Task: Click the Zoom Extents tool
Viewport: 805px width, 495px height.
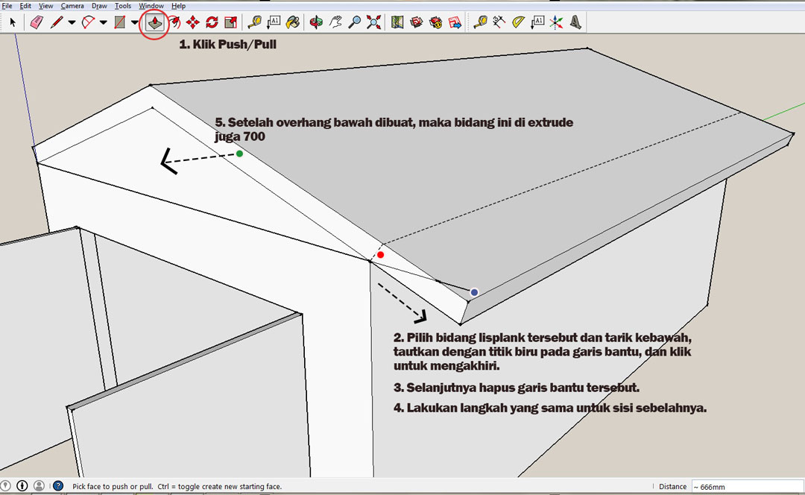Action: coord(373,22)
